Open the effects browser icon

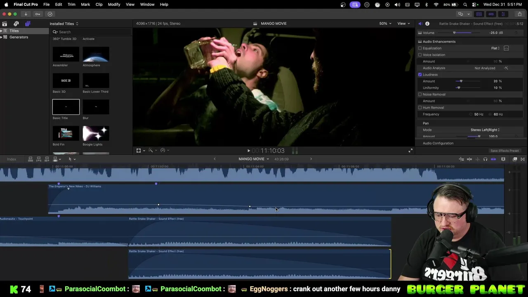pyautogui.click(x=515, y=159)
